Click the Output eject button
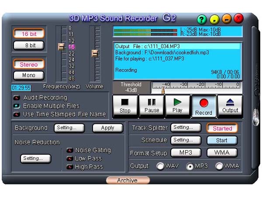Image resolution: width=262 pixels, height=197 pixels. coord(230,106)
